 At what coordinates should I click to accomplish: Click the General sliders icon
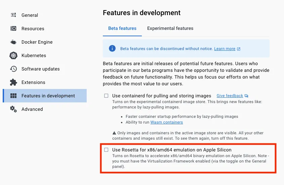[x=13, y=15]
